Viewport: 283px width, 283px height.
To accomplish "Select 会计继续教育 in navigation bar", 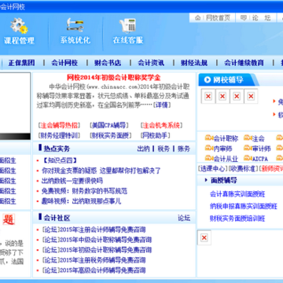I will (244, 63).
